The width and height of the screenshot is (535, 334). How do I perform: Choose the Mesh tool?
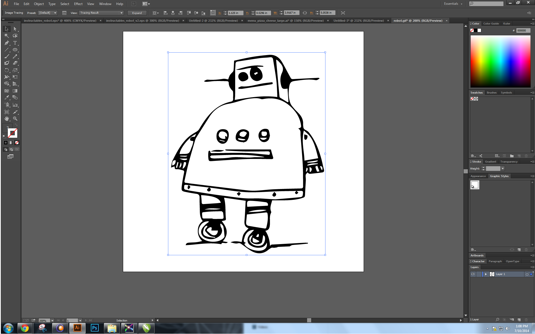7,91
